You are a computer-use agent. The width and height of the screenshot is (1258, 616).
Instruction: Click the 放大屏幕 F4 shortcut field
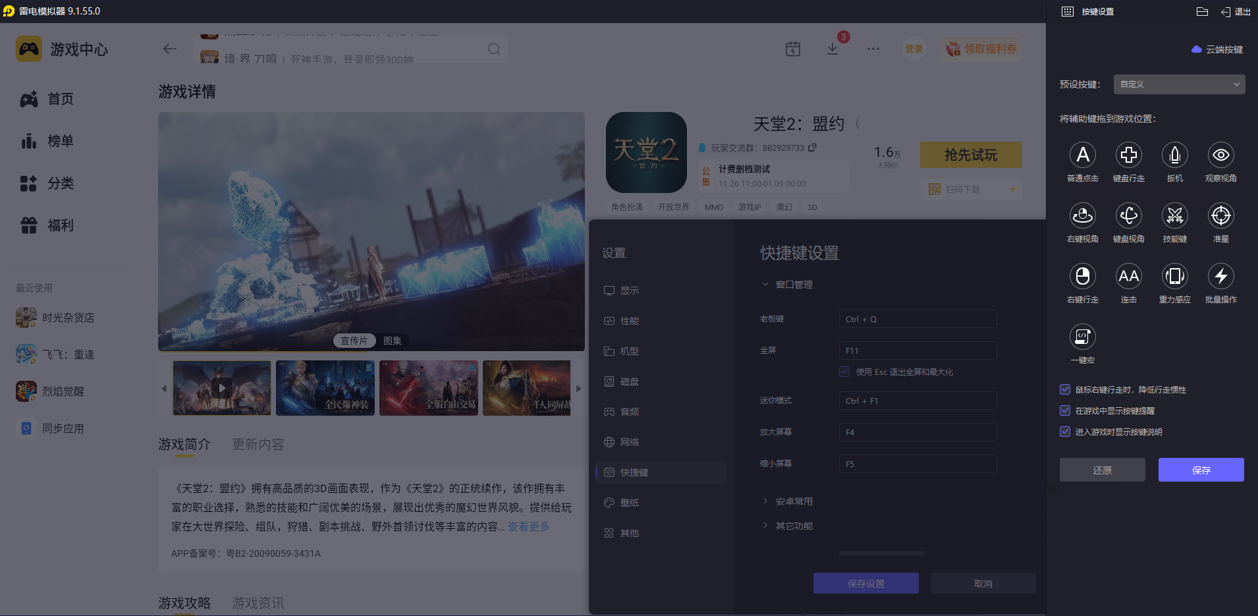pyautogui.click(x=917, y=432)
